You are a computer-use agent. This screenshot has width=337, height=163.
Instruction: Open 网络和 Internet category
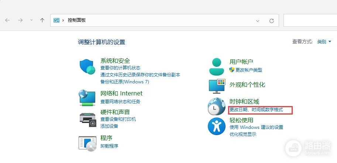point(121,94)
